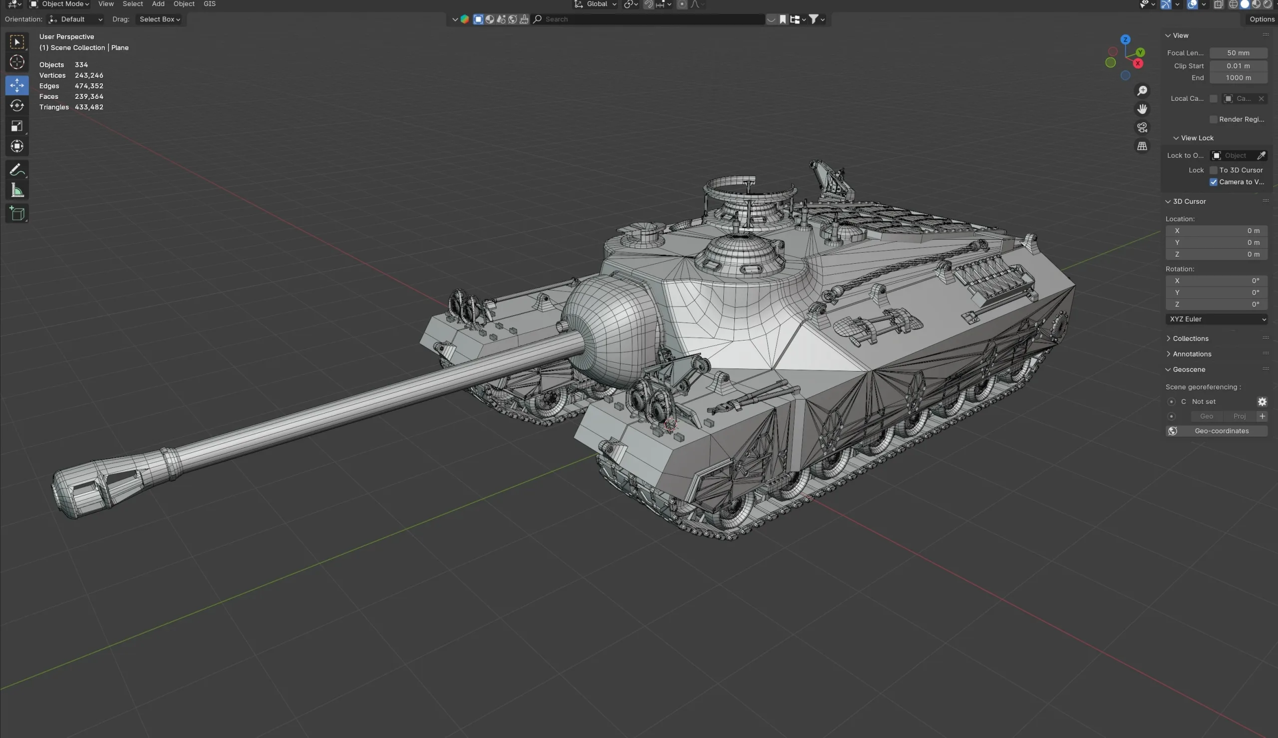Select the Measure tool
The image size is (1278, 738).
coord(16,190)
